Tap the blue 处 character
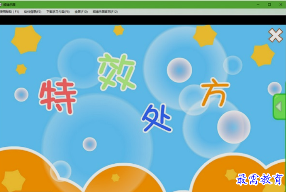The image size is (286, 192). 157,118
